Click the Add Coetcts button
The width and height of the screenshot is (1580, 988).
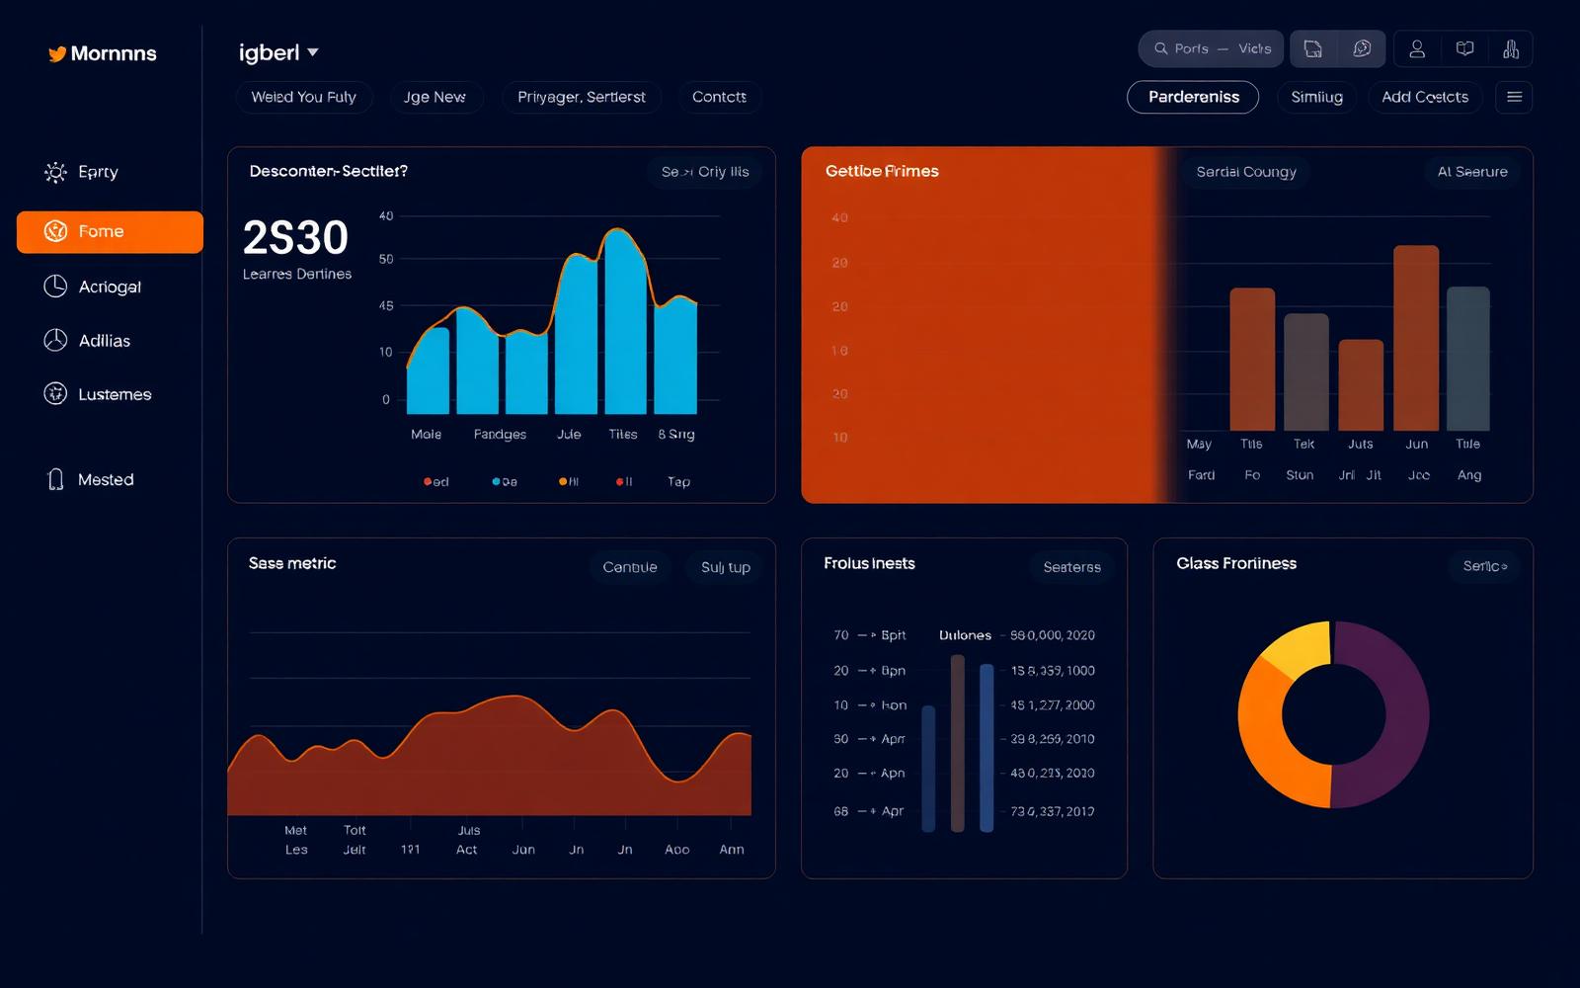[x=1425, y=97]
